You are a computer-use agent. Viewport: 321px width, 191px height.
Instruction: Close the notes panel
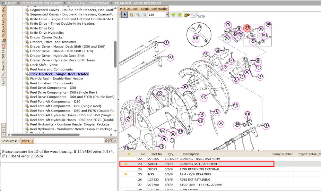coord(115,141)
